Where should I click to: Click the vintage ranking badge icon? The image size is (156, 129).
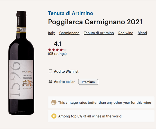tap(54, 102)
